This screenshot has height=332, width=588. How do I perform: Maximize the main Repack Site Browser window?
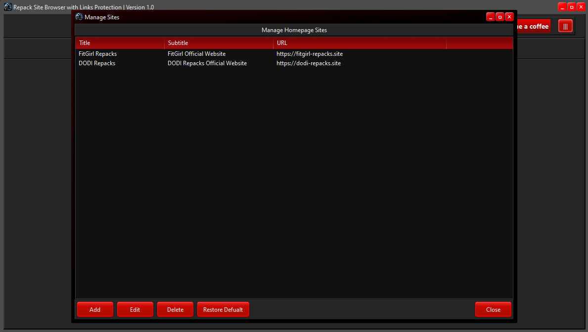click(572, 7)
